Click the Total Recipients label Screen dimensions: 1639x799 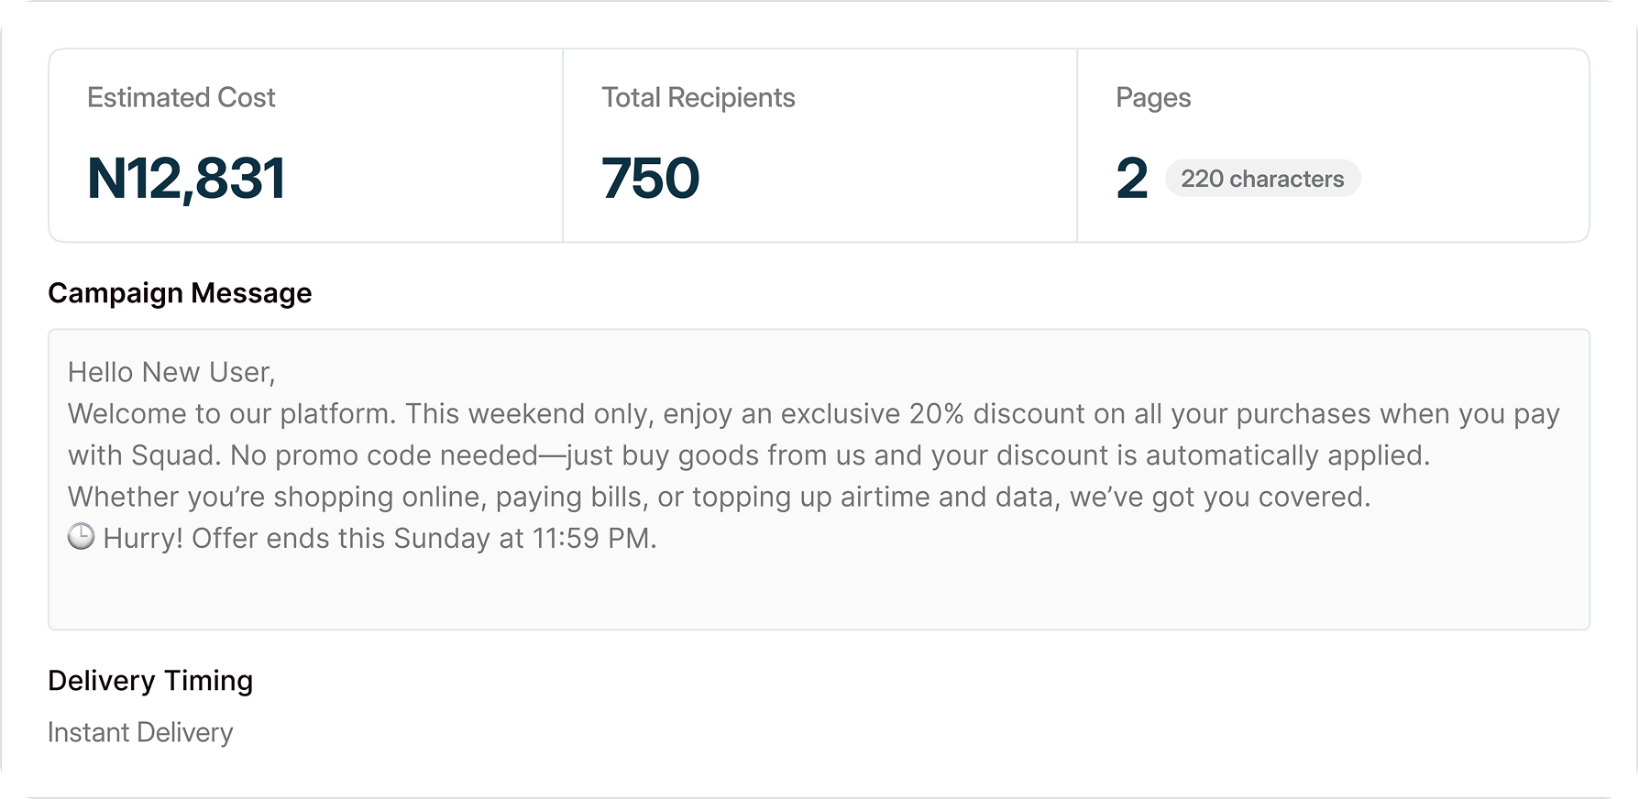pyautogui.click(x=698, y=97)
